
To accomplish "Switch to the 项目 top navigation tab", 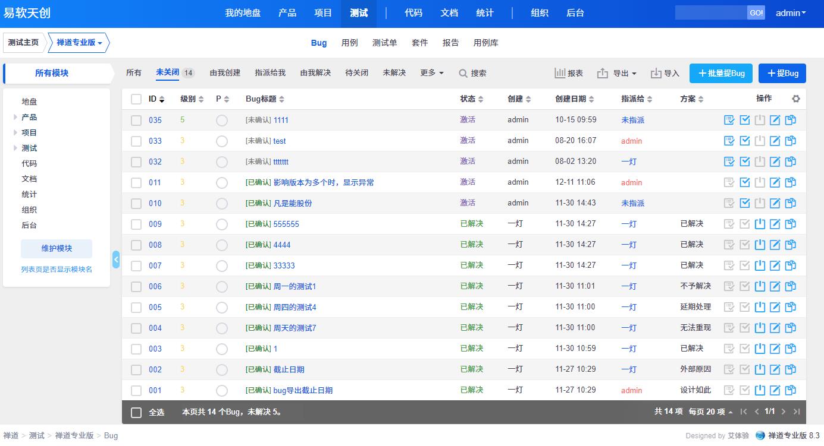I will (x=323, y=13).
